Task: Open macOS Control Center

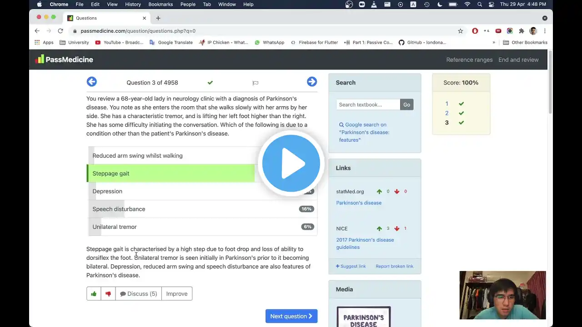Action: 492,4
